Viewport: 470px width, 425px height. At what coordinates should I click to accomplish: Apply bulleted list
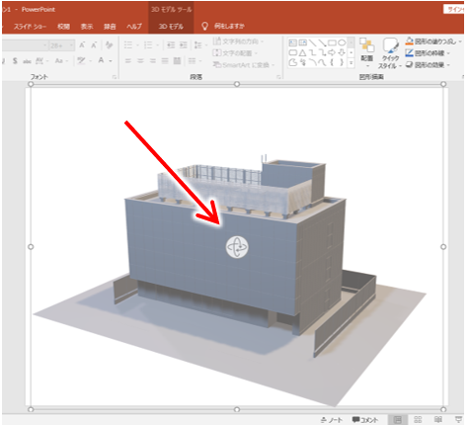[128, 45]
